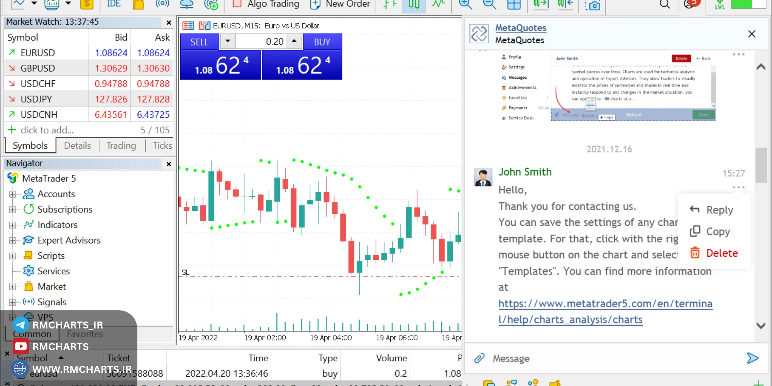Expand the Accounts node in Navigator
Image resolution: width=772 pixels, height=386 pixels.
[13, 194]
